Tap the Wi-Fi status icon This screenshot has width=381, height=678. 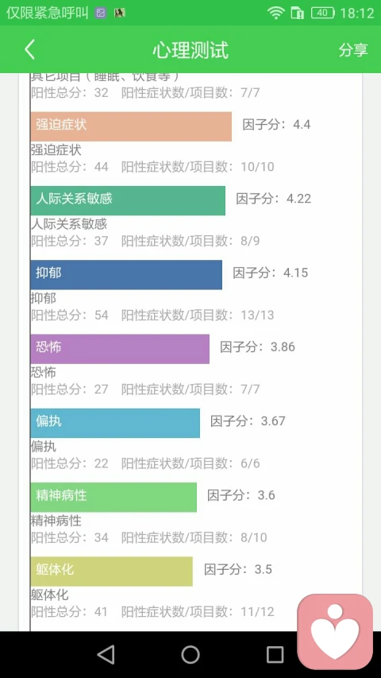coord(275,13)
